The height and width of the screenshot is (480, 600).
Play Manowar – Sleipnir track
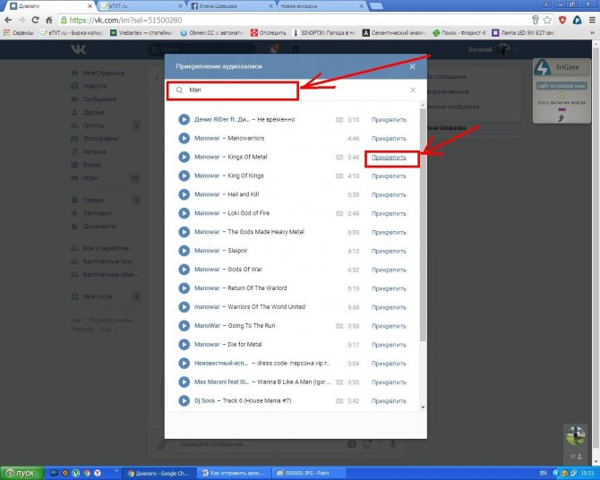(184, 251)
